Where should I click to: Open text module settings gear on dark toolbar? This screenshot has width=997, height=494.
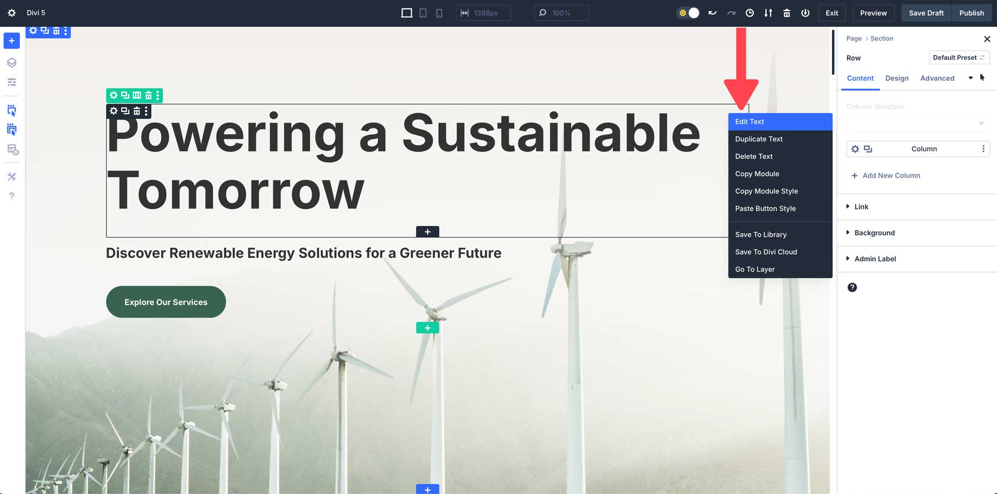click(114, 111)
